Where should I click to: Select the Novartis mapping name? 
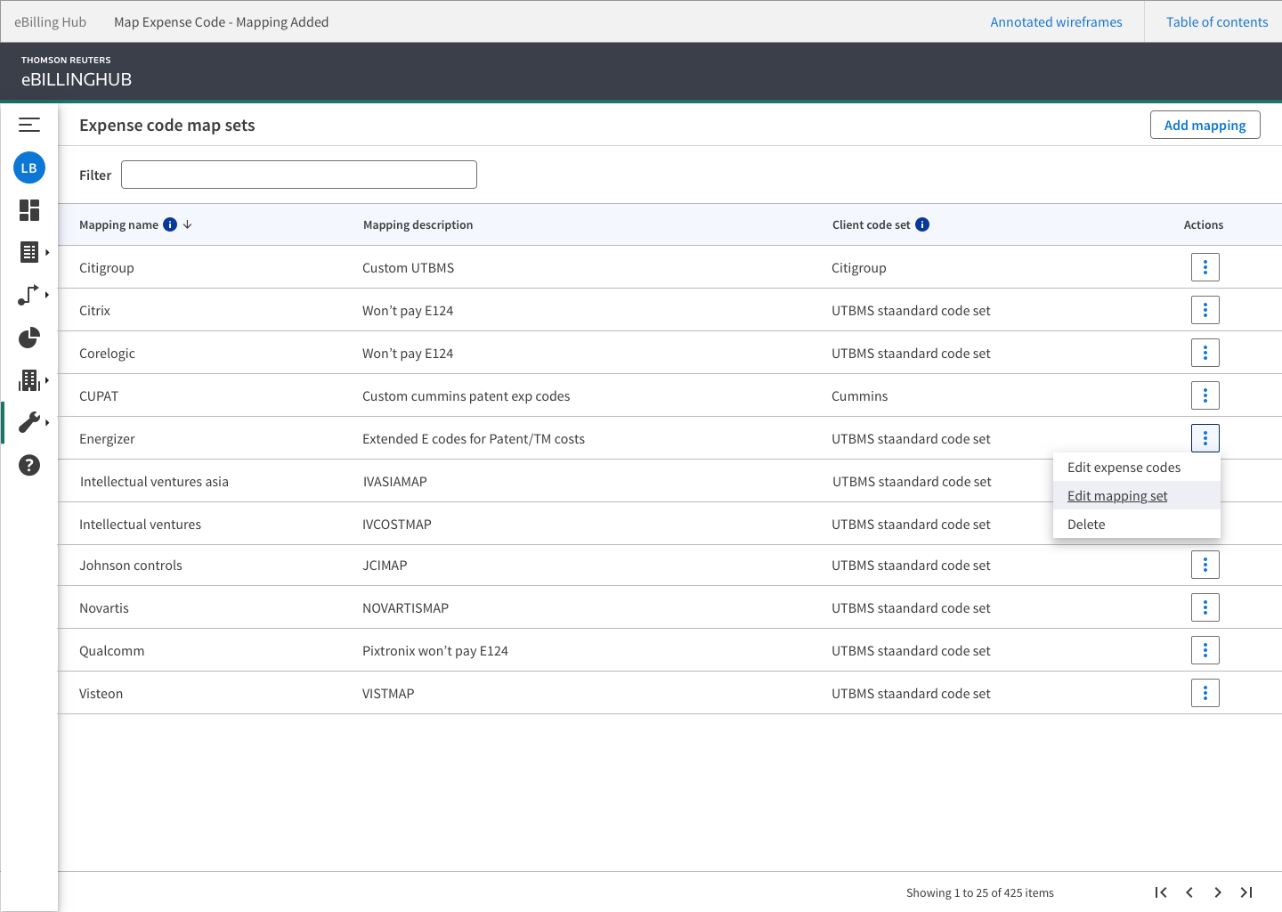point(104,607)
